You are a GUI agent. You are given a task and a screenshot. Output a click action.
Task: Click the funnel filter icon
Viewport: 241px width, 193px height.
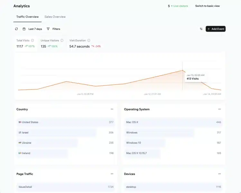tap(48, 29)
